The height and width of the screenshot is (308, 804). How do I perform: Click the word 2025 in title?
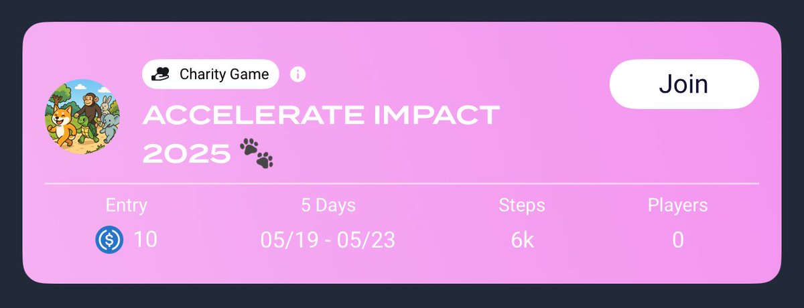187,154
